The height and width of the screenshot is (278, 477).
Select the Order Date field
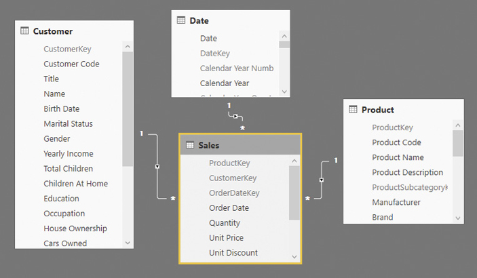click(229, 207)
